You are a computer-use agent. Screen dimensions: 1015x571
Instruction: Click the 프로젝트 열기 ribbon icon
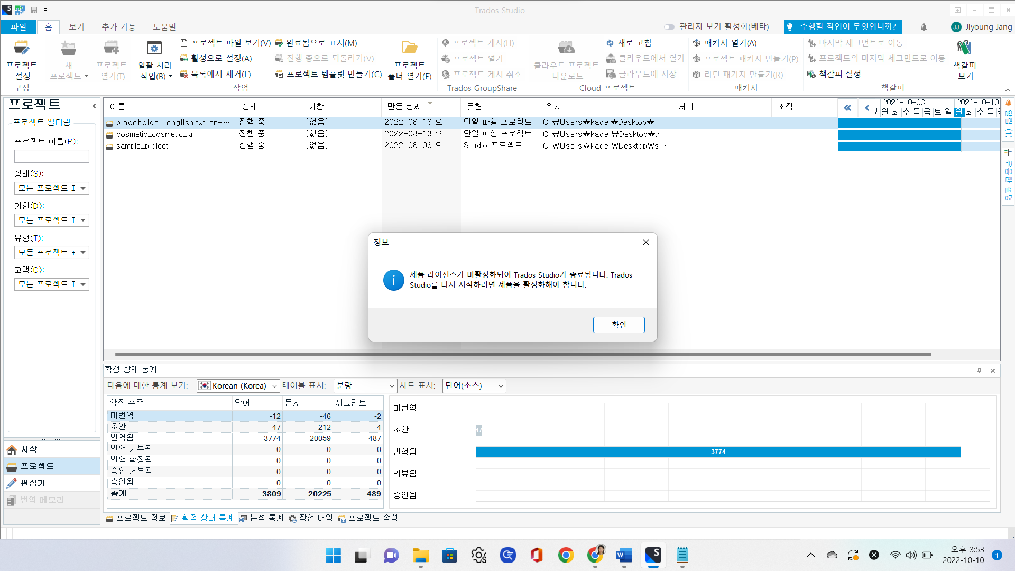111,48
